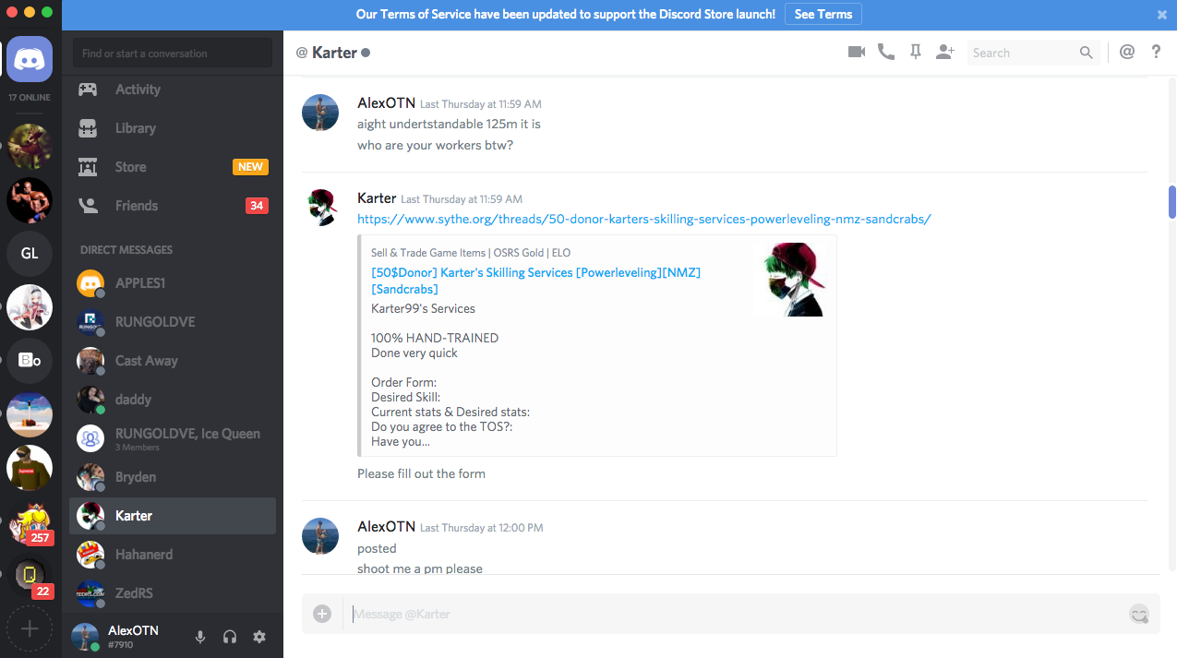Click Karter's avatar in the message
Viewport: 1177px width, 658px height.
click(320, 209)
